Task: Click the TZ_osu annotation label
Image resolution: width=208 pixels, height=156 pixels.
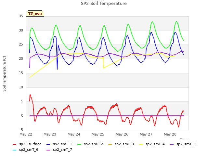Action: pyautogui.click(x=35, y=14)
